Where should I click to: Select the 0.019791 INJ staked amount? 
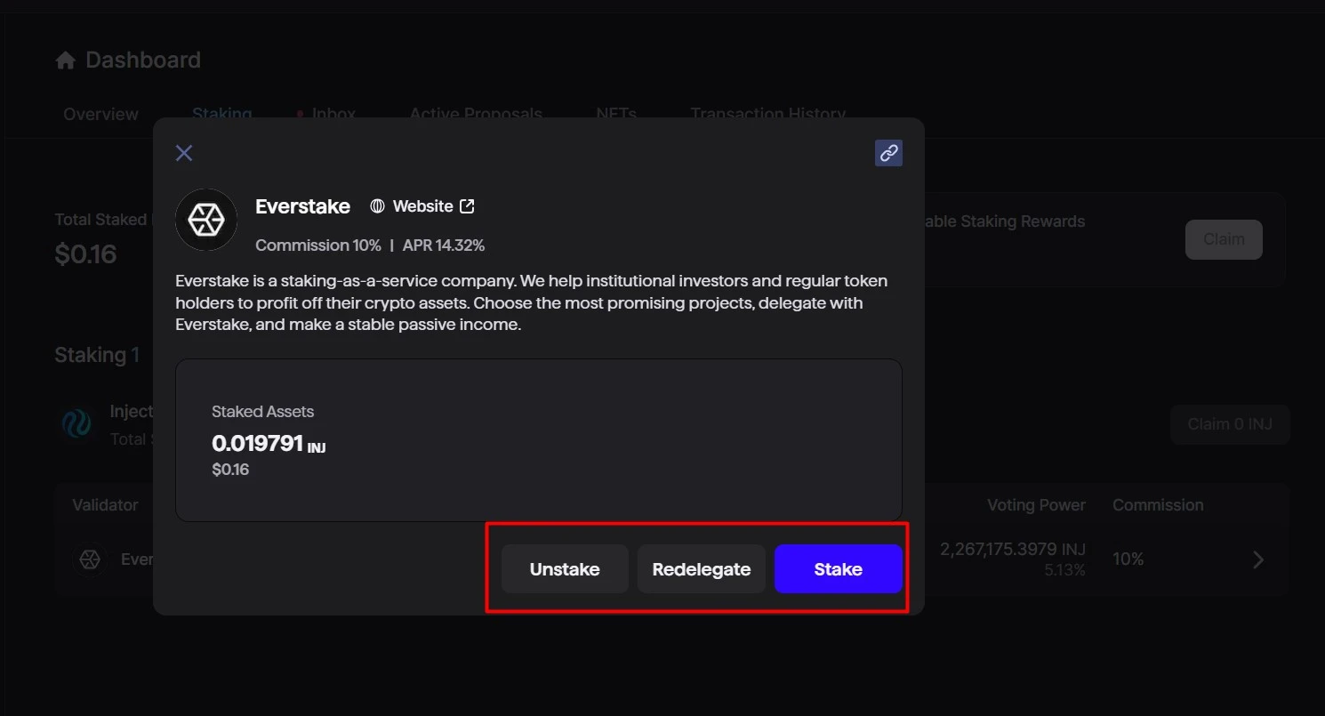tap(269, 443)
